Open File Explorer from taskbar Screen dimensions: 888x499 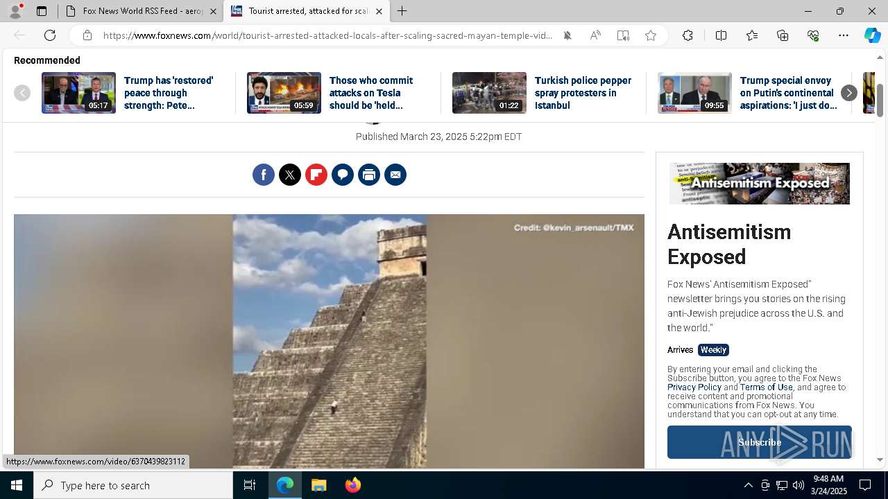pos(318,485)
